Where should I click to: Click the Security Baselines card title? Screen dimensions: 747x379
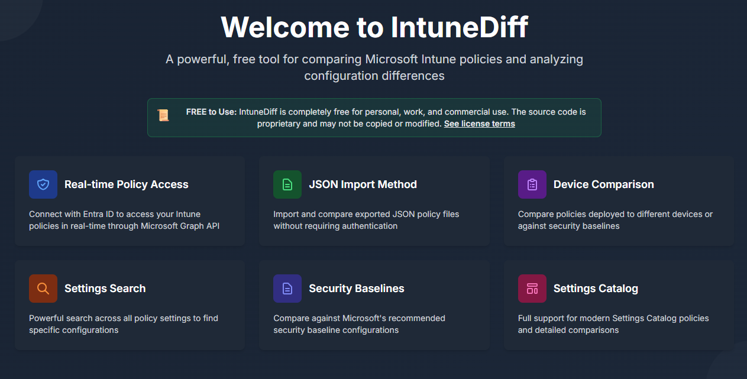pyautogui.click(x=356, y=289)
